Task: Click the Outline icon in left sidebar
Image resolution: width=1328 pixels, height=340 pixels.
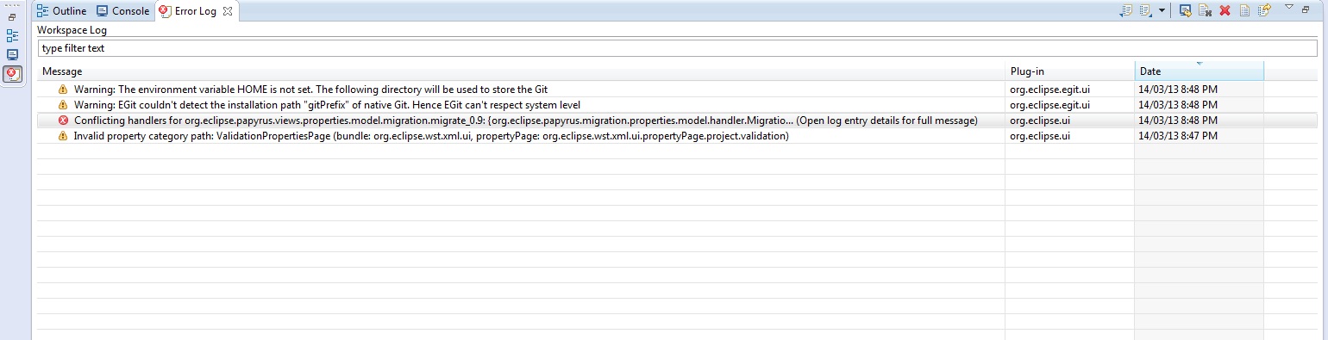Action: 12,36
